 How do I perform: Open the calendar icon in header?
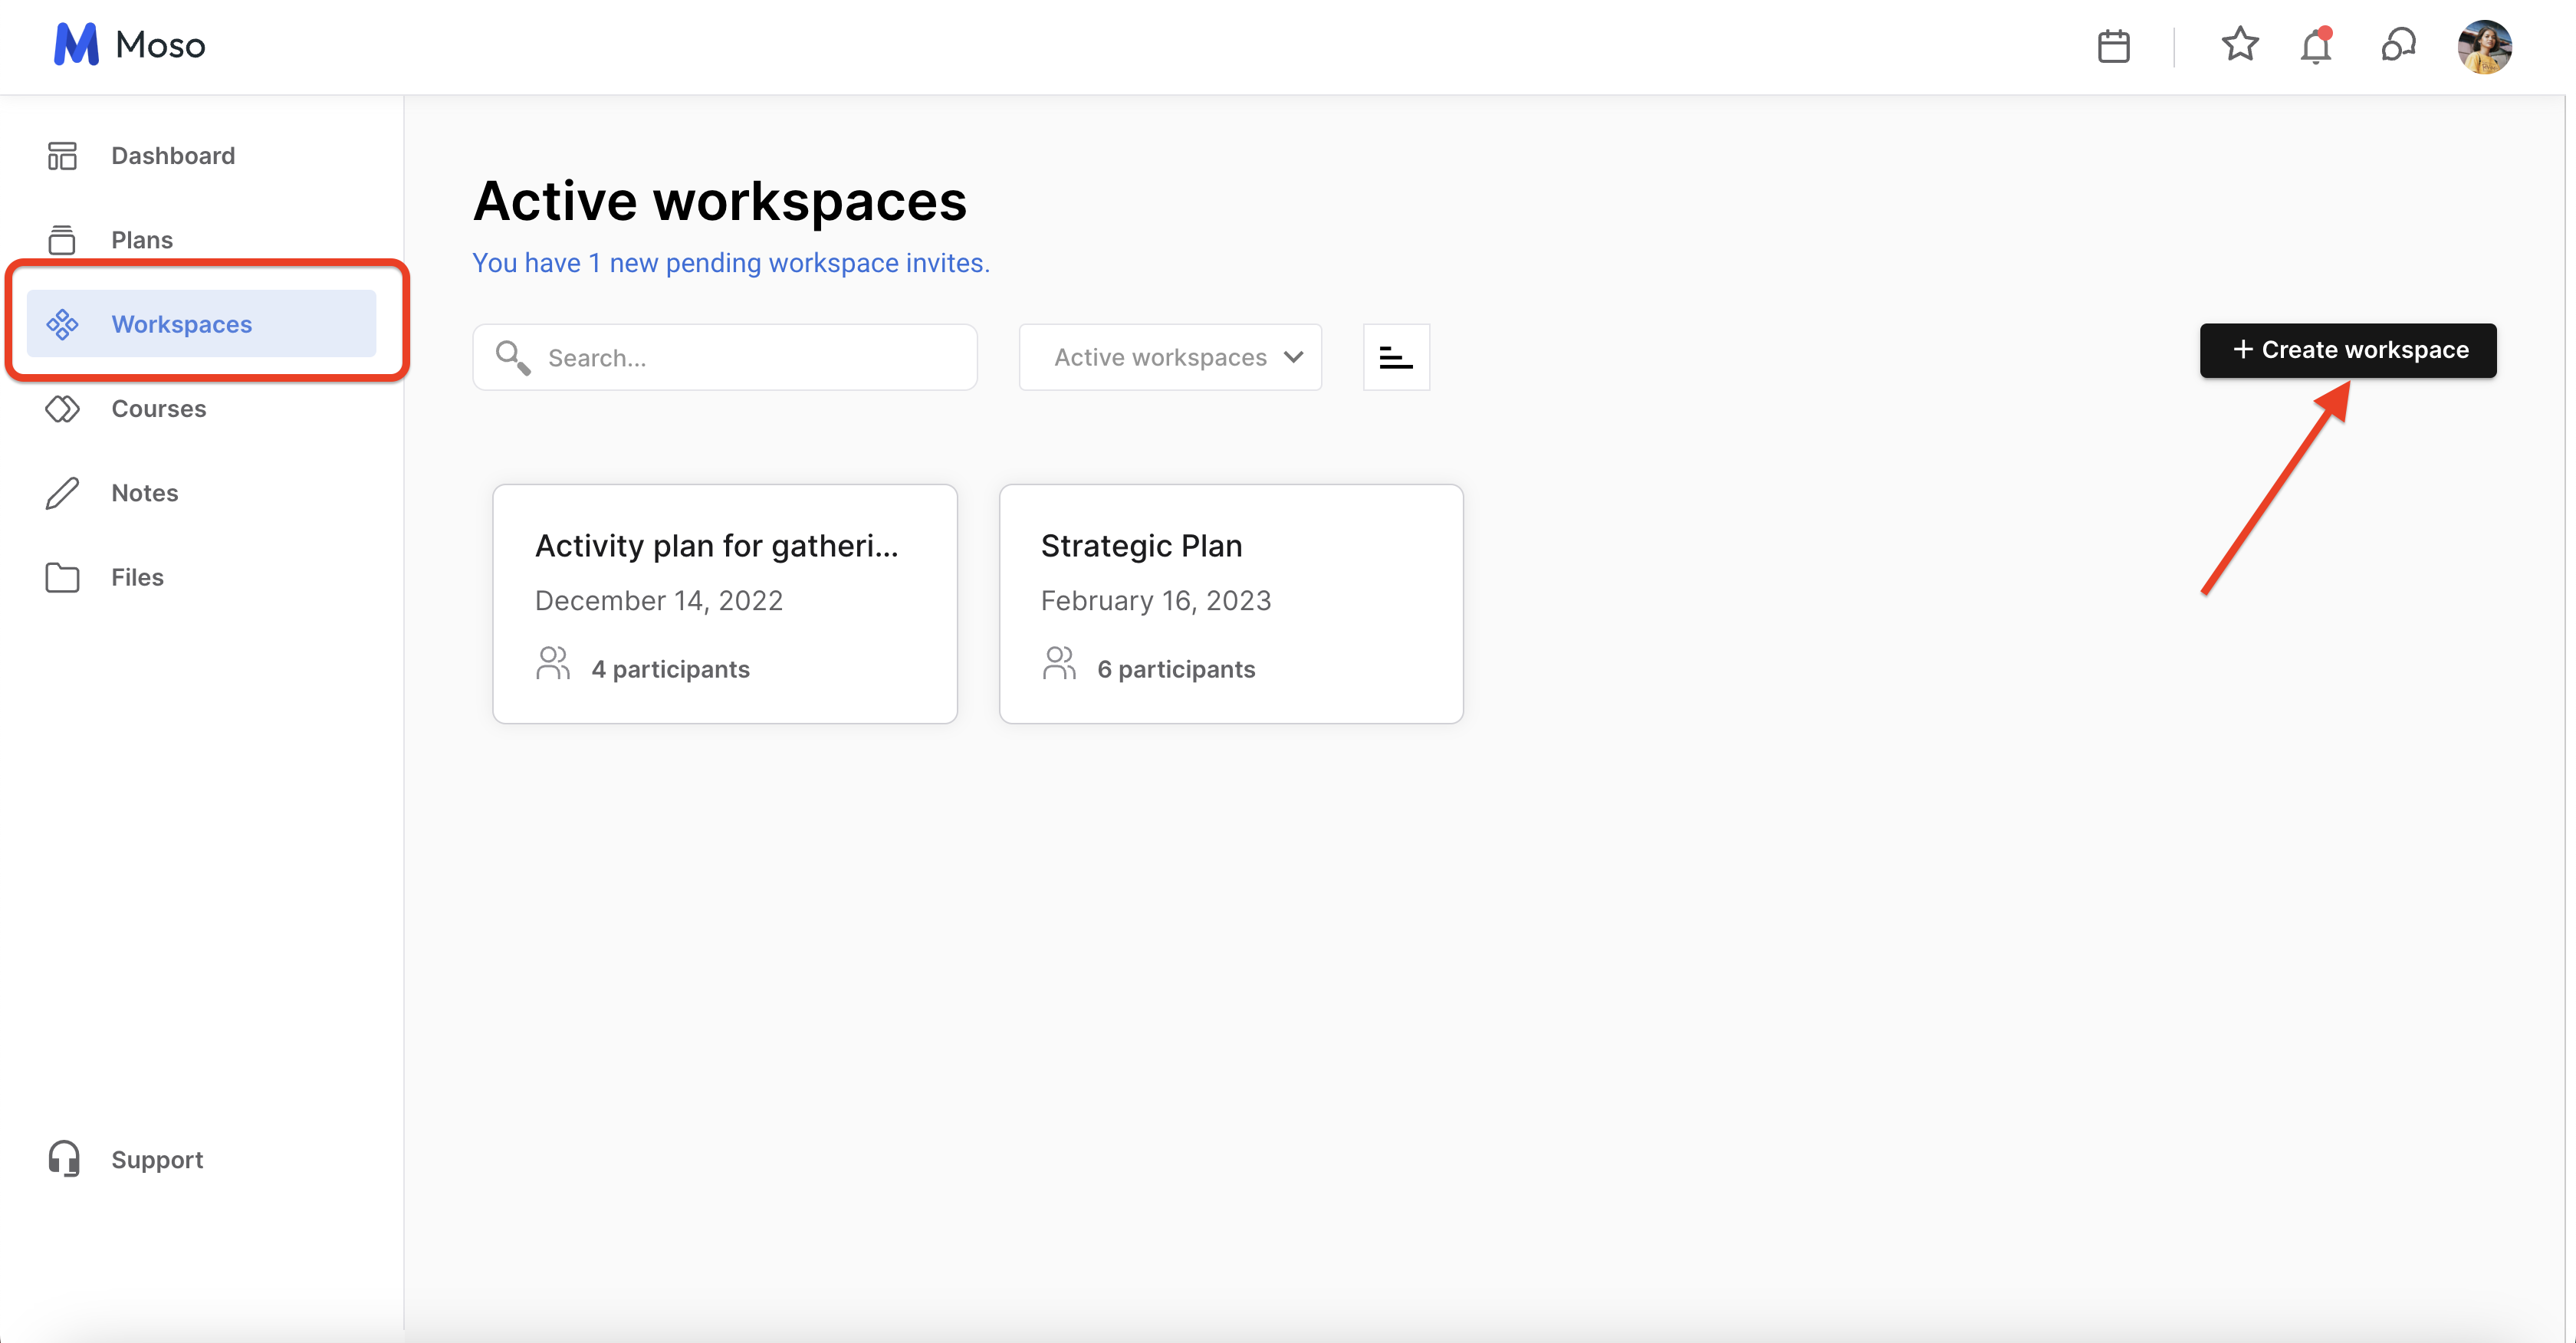2112,46
